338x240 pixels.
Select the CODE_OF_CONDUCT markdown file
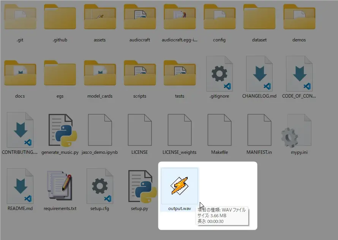point(299,74)
